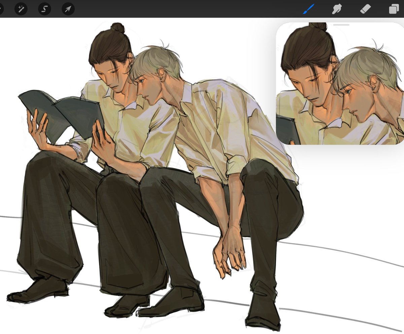The width and height of the screenshot is (404, 334).
Task: Tap the Reference window grab handle bar
Action: click(341, 25)
